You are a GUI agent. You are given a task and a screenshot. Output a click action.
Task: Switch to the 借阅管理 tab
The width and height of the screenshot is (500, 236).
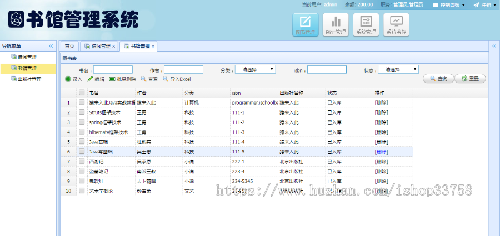coord(99,47)
